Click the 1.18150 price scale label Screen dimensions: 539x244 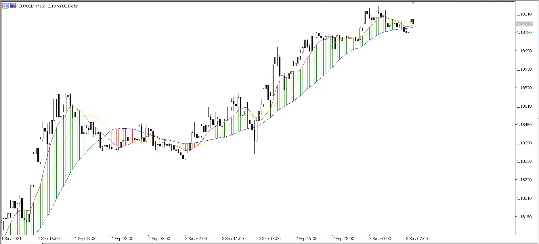click(524, 217)
